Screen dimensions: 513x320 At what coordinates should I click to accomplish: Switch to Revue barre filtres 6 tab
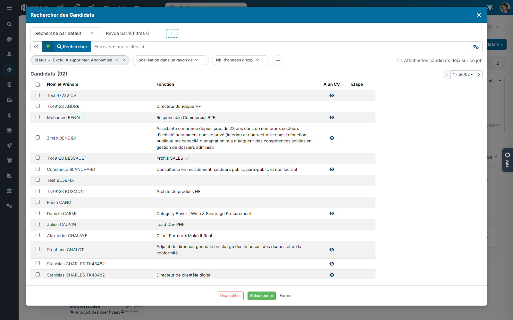pyautogui.click(x=127, y=33)
